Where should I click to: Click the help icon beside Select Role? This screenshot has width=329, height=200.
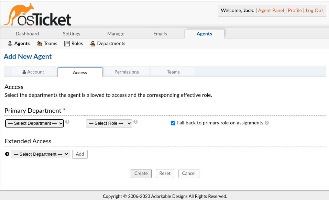[135, 122]
